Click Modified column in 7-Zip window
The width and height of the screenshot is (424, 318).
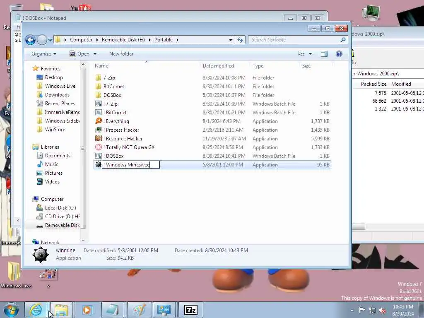(401, 84)
